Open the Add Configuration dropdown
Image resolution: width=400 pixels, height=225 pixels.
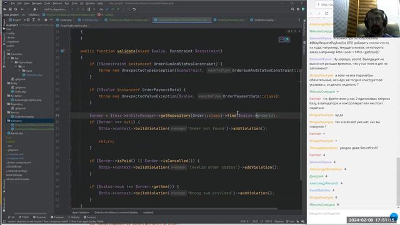tap(54, 9)
